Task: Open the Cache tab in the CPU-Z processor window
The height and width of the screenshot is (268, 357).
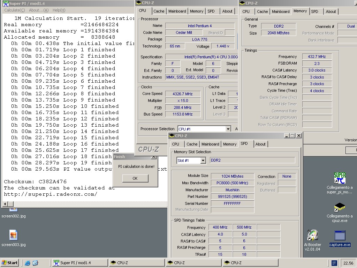Action: coord(159,11)
